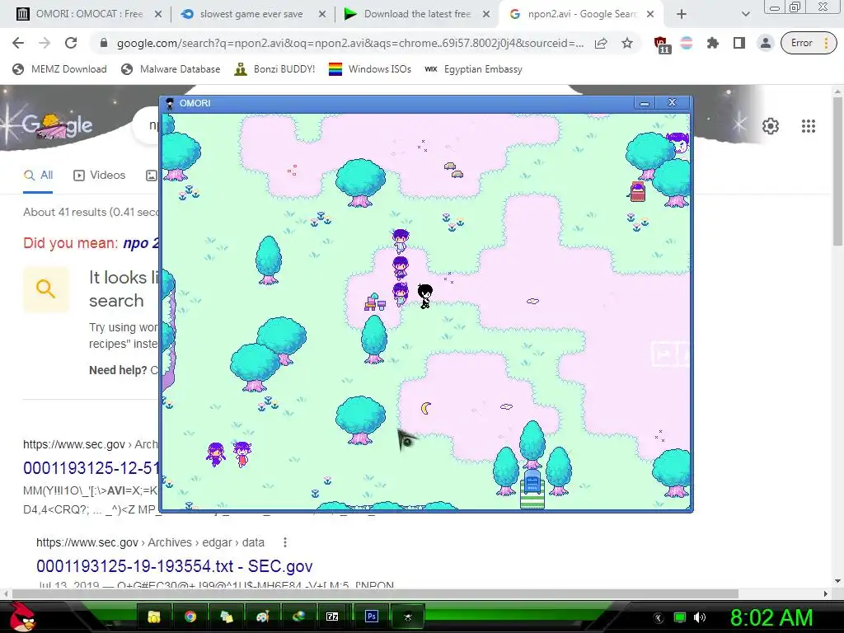Show hidden system tray icons
The width and height of the screenshot is (844, 633).
click(x=659, y=618)
